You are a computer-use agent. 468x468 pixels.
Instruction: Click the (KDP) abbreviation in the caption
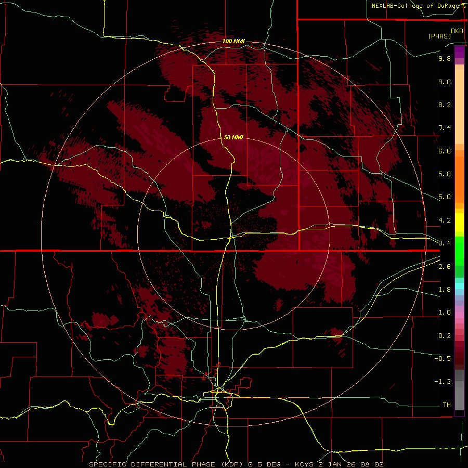point(233,464)
